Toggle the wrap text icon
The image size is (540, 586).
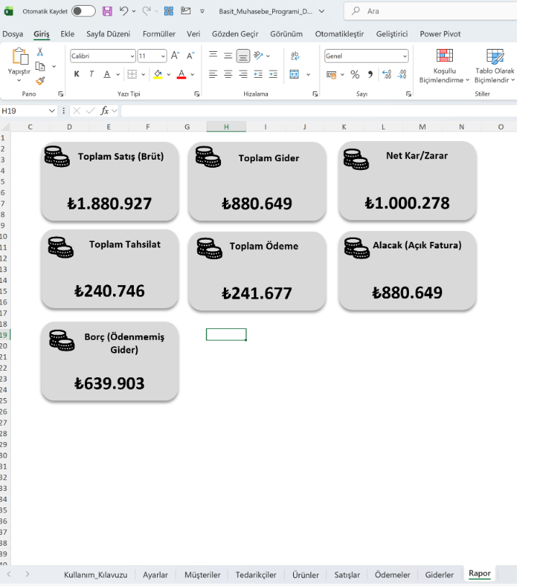tap(295, 55)
